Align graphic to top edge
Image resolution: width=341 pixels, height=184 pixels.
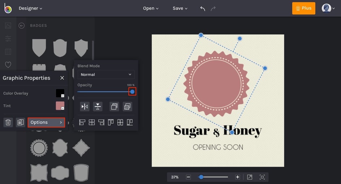tap(111, 123)
